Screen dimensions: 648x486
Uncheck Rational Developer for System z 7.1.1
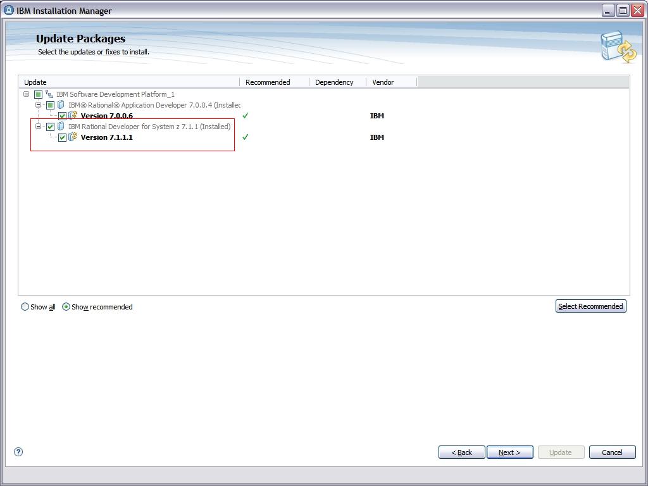50,127
